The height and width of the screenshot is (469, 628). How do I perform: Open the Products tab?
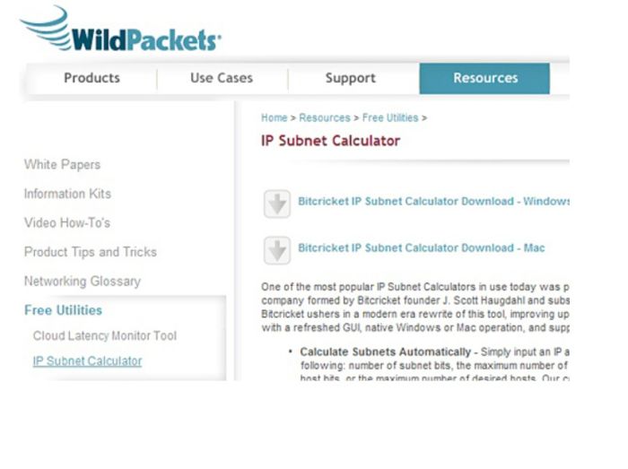pos(92,78)
